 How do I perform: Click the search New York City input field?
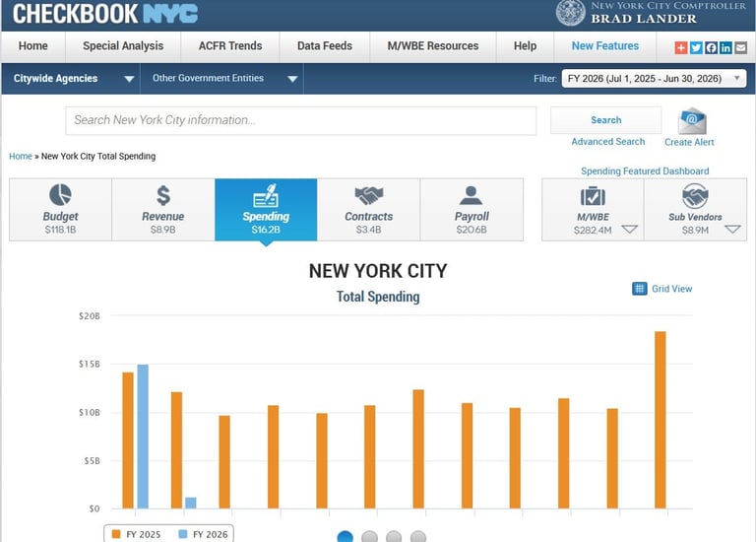click(301, 120)
